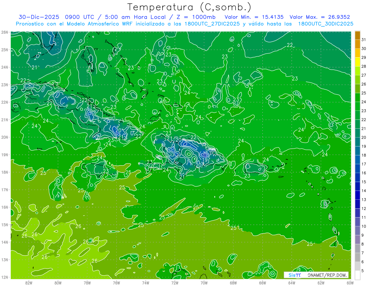The height and width of the screenshot is (287, 372).
Task: Click the color bar label "15"
Action: pos(364,182)
